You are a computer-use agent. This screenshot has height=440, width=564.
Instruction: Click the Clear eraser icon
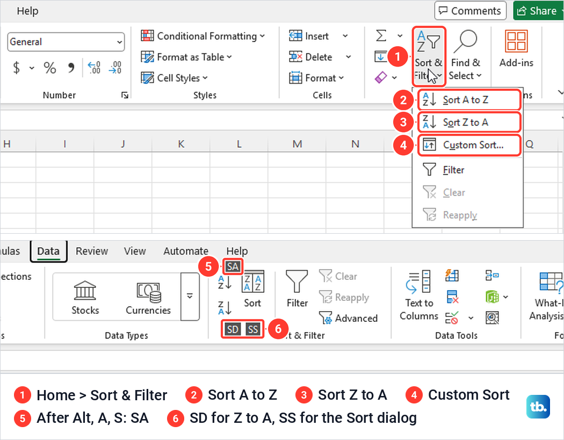pyautogui.click(x=380, y=77)
